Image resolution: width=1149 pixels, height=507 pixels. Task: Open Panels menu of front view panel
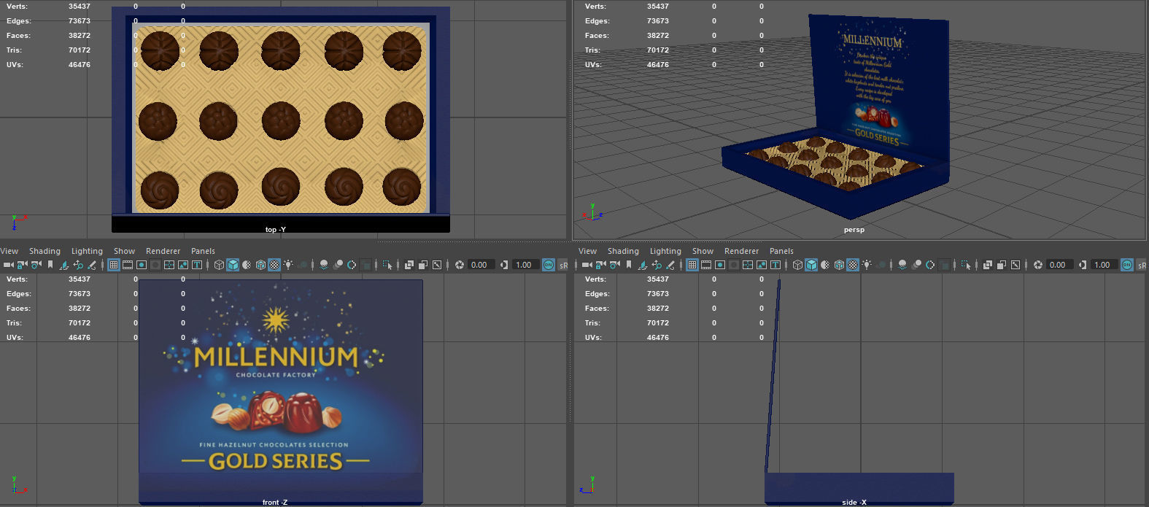click(203, 251)
